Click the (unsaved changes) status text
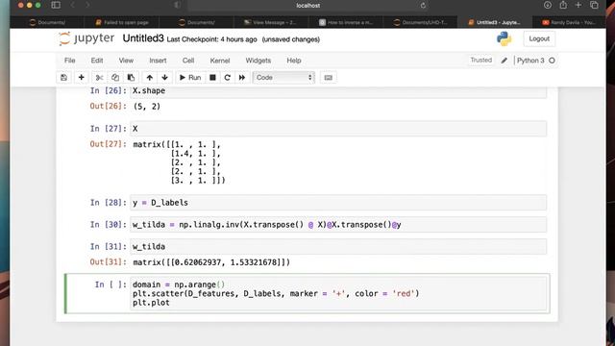Screen dimensions: 615x346 point(291,39)
